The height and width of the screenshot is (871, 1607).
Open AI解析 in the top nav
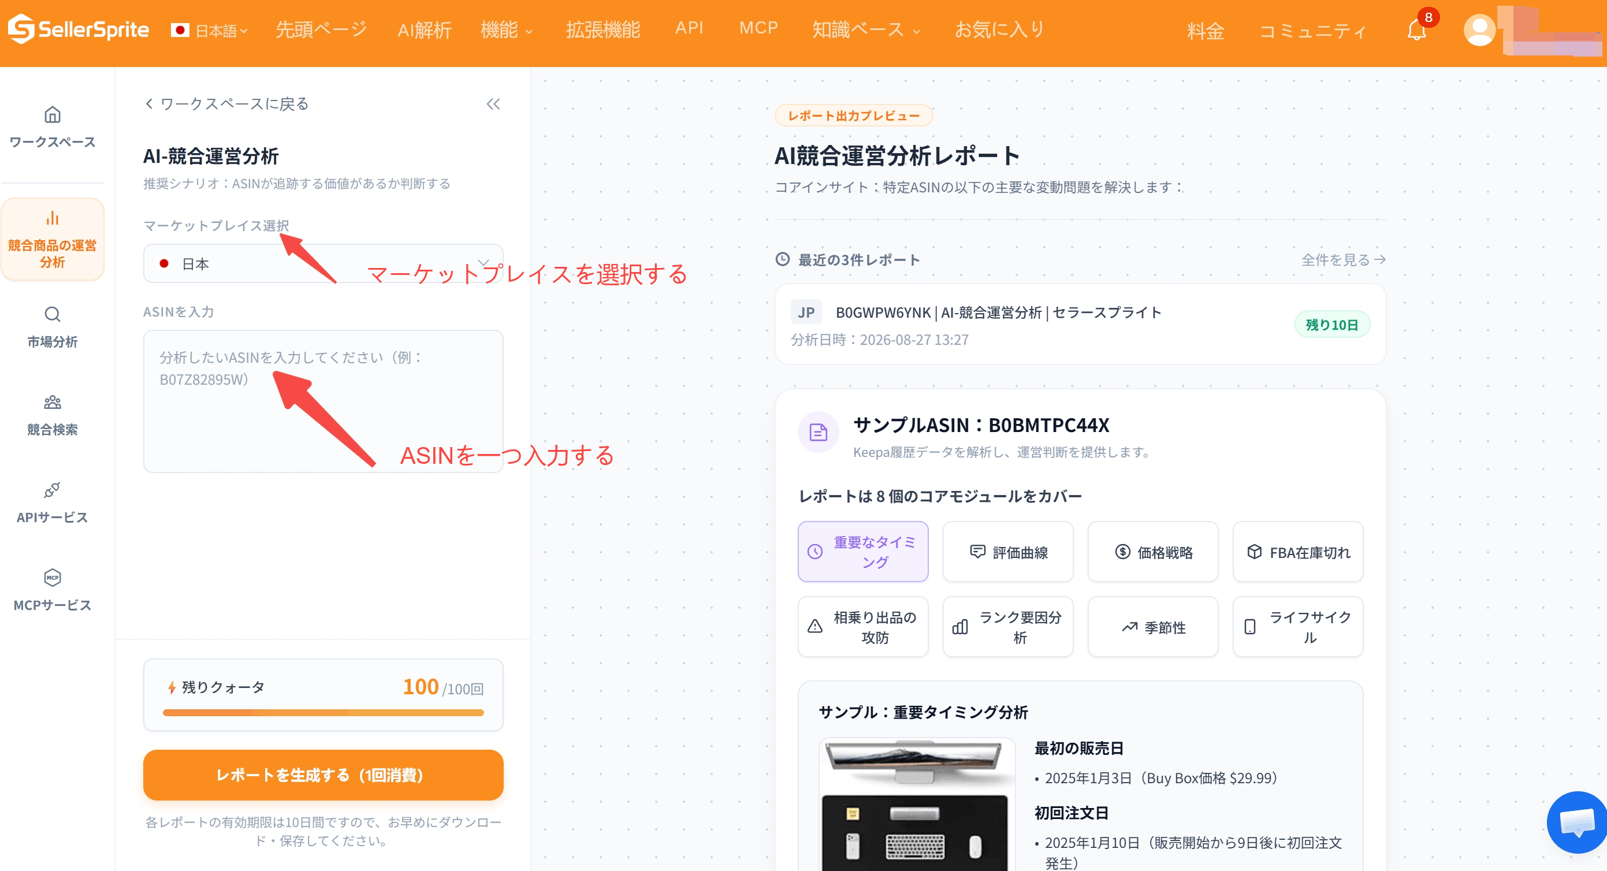[424, 29]
